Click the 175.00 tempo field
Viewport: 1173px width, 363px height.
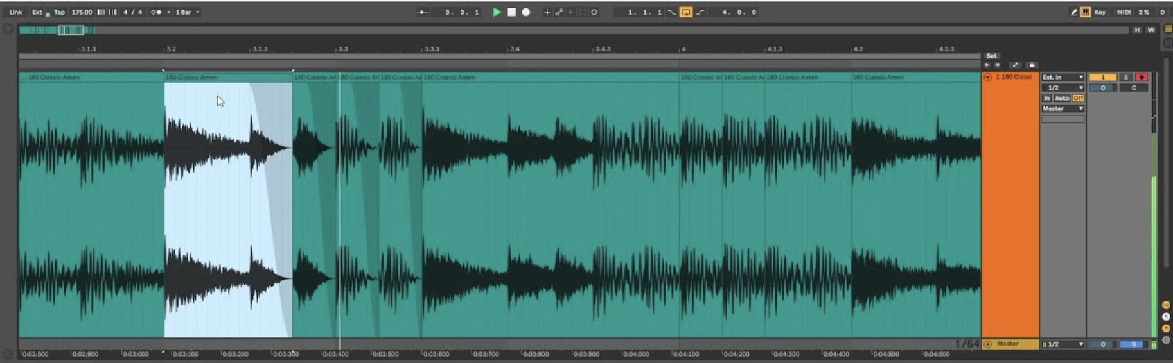point(82,12)
